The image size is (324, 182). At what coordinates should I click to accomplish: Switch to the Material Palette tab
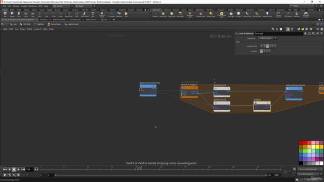pos(59,20)
